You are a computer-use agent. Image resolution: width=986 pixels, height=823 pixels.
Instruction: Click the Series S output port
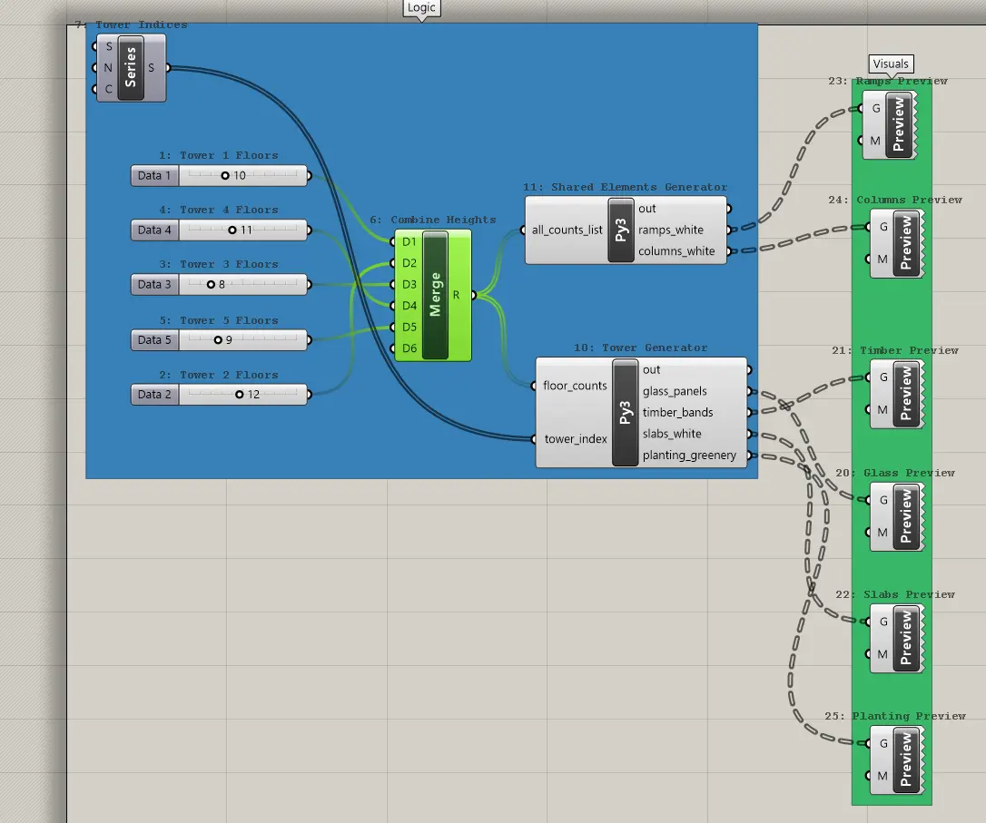(x=168, y=68)
